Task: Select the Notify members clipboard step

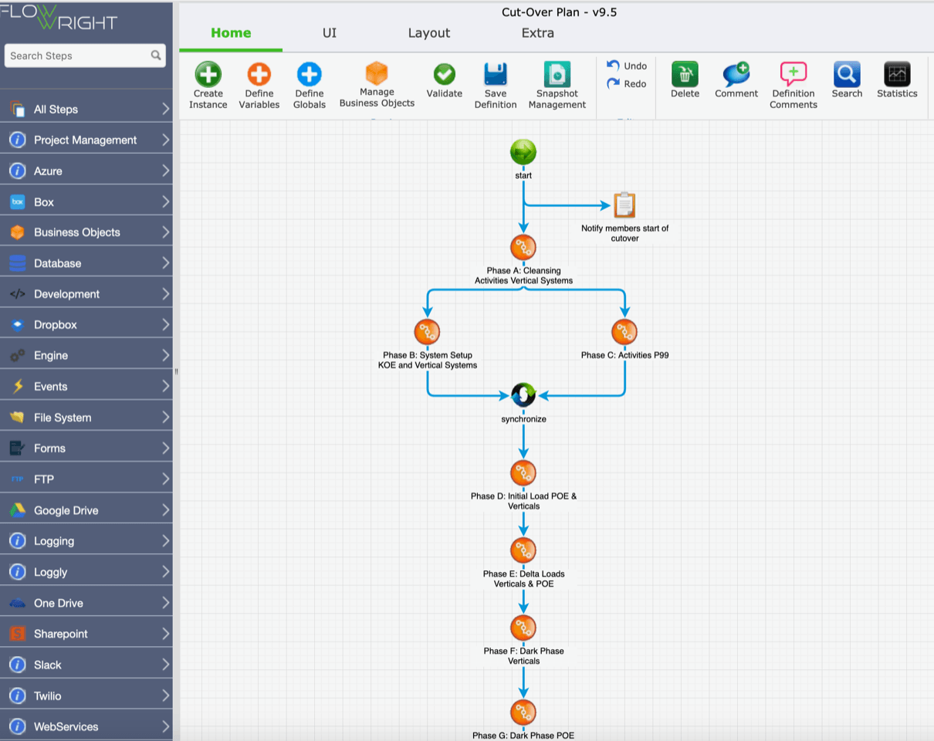Action: [x=624, y=205]
